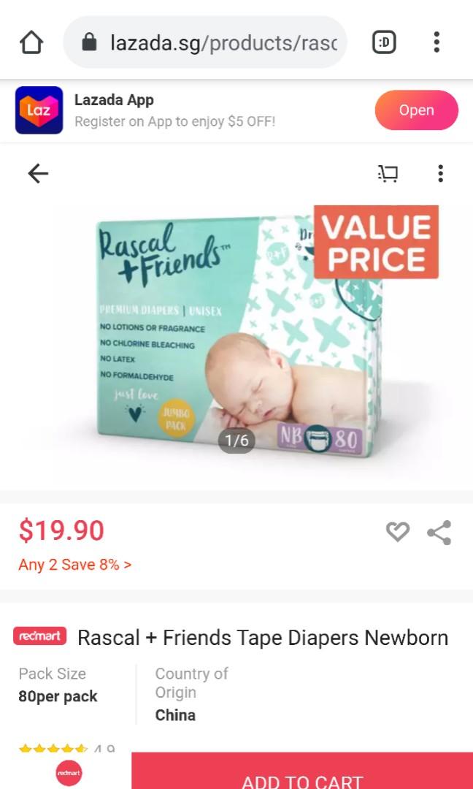
Task: Share the product using share icon
Action: (x=439, y=533)
